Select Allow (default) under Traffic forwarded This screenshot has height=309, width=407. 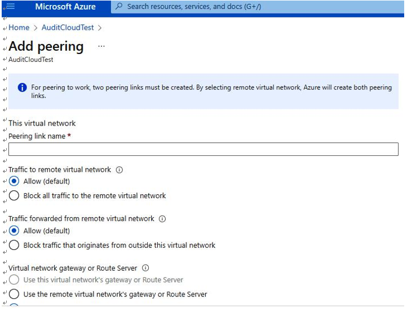tap(14, 231)
